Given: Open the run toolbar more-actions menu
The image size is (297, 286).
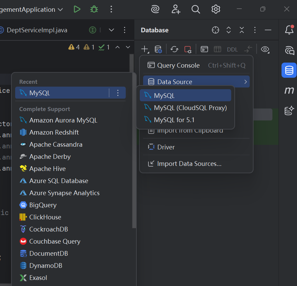Looking at the screenshot, I should [111, 9].
